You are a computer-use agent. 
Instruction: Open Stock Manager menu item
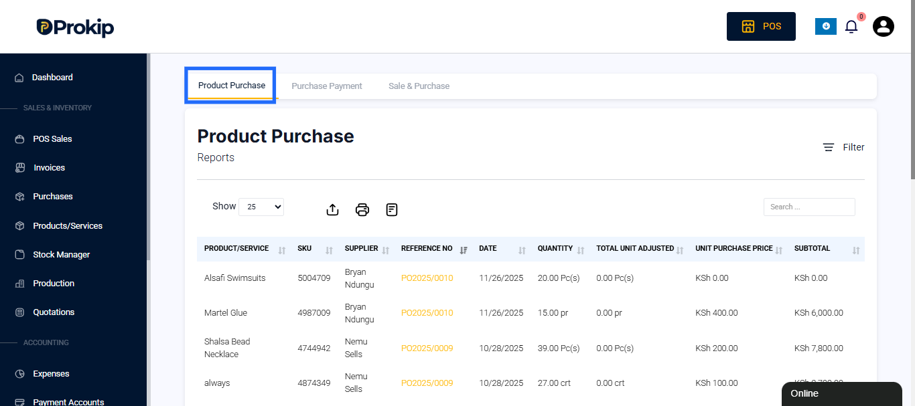(x=62, y=255)
